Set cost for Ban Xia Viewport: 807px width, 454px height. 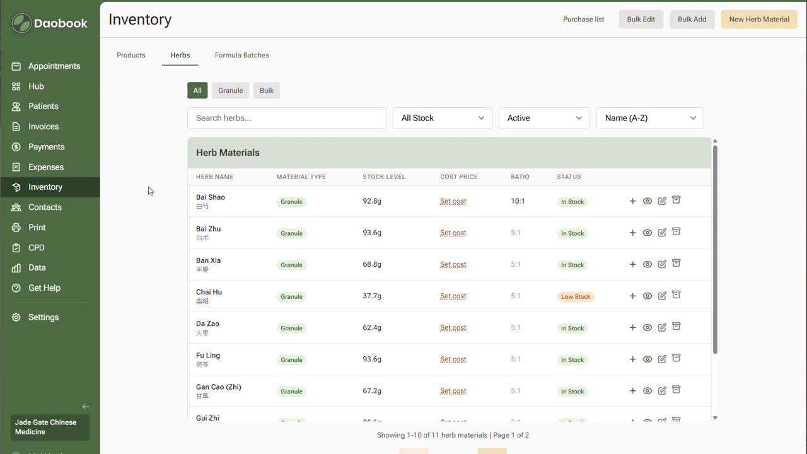pos(453,264)
